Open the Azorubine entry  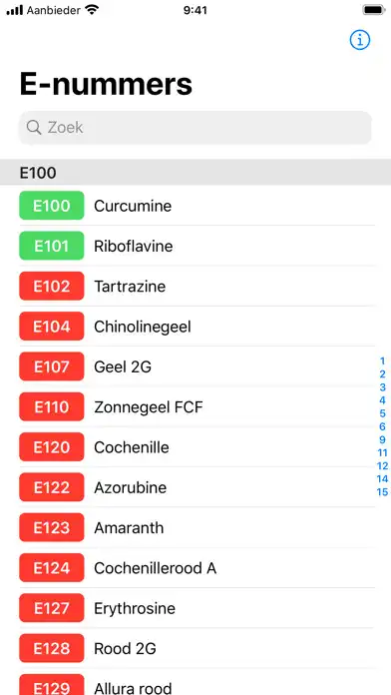(x=195, y=487)
